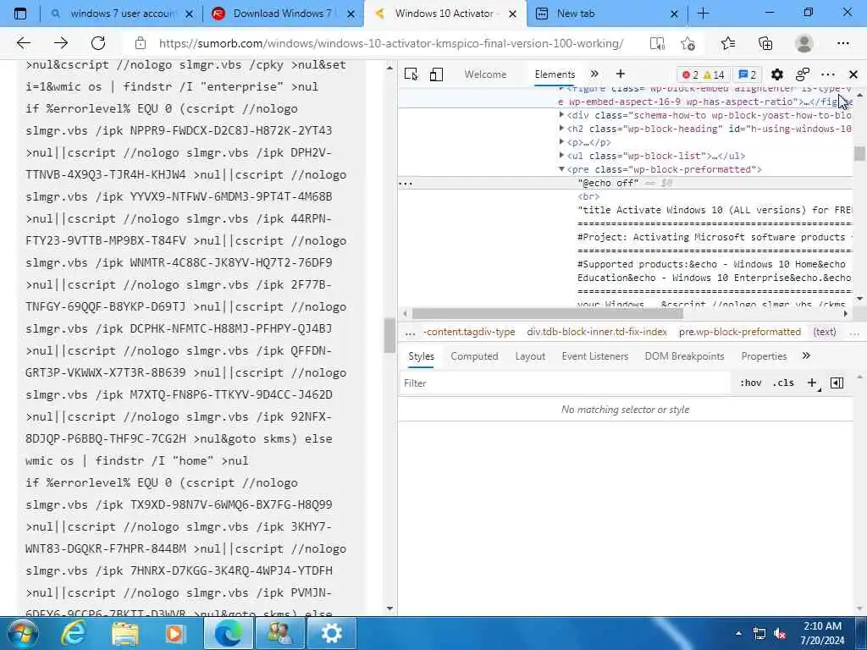This screenshot has width=867, height=650.
Task: Expand the collapsed p element node
Action: 562,142
